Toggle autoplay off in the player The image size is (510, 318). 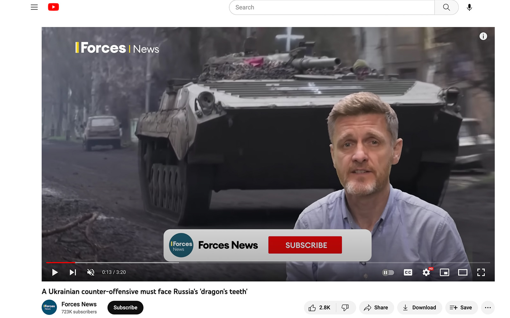(389, 273)
